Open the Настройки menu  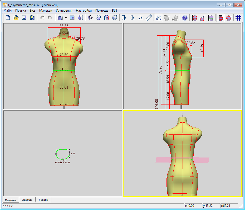(84, 11)
